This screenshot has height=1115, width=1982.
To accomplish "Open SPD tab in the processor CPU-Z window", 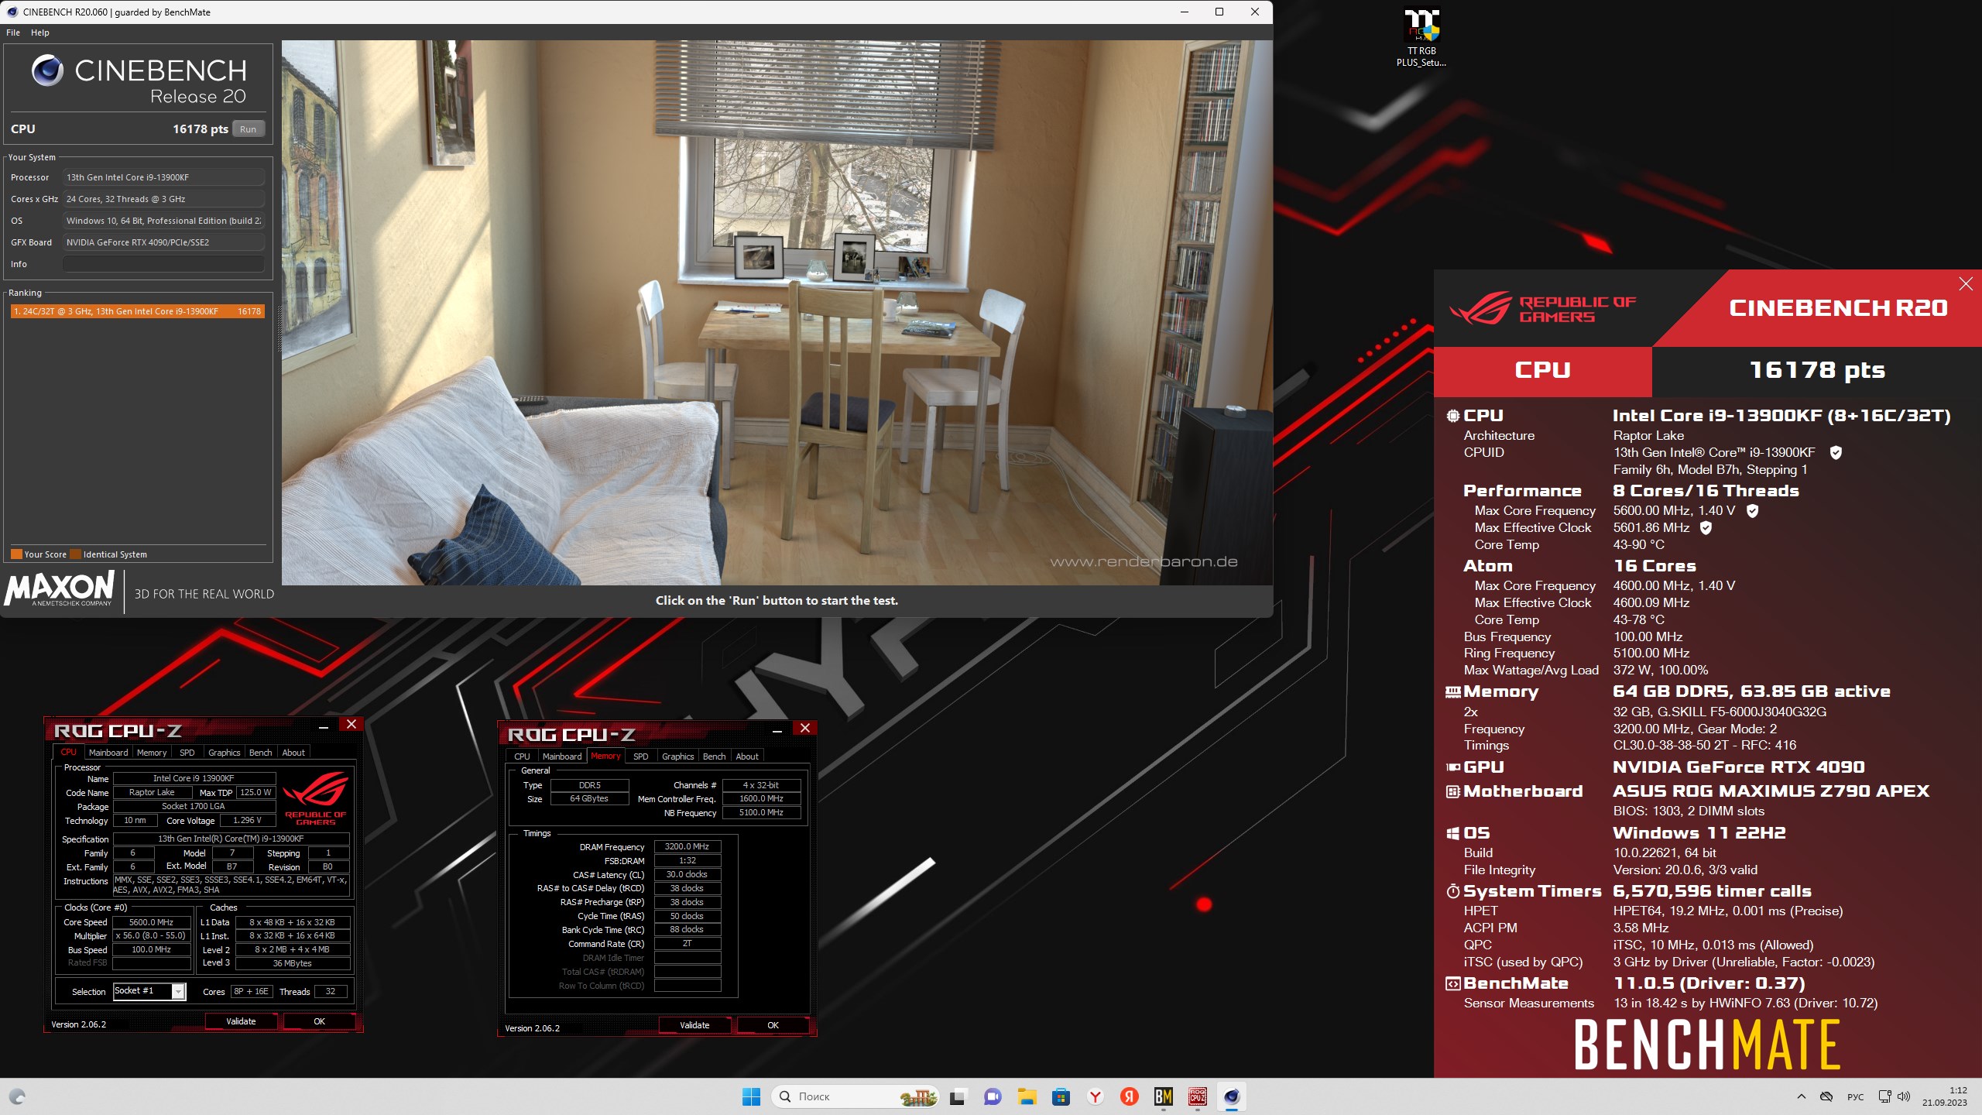I will (187, 753).
